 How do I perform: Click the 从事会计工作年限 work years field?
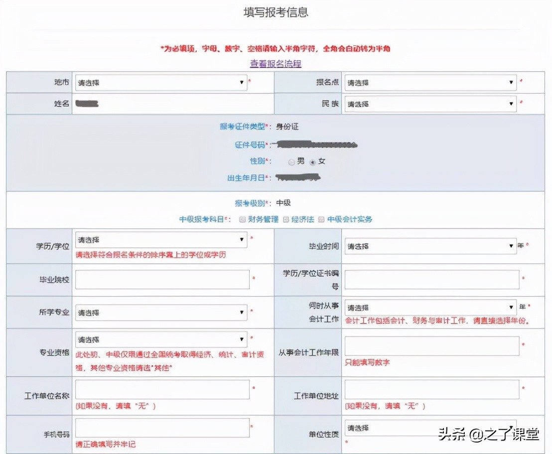tap(431, 345)
